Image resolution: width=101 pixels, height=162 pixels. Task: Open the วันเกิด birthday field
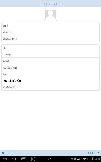(50, 61)
